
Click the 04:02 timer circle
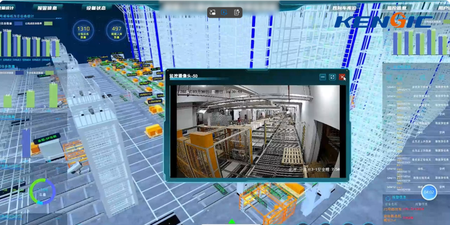(429, 192)
